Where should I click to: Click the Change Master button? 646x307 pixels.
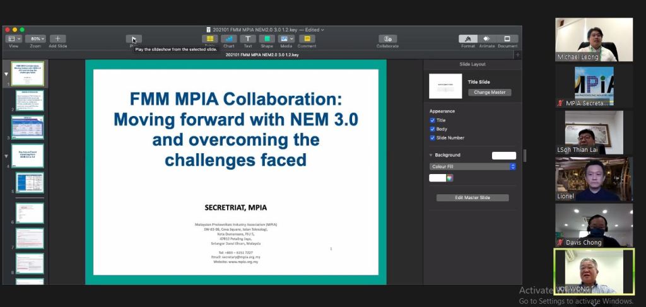click(x=490, y=92)
